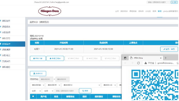Open 讨论区 in the top navigation
The height and width of the screenshot is (101, 179).
148,11
